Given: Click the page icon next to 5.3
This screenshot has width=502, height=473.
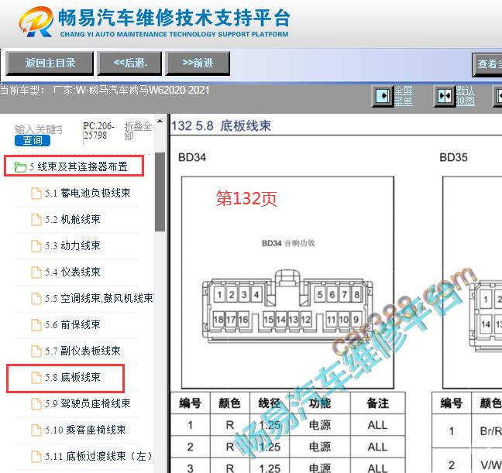Looking at the screenshot, I should coord(36,245).
